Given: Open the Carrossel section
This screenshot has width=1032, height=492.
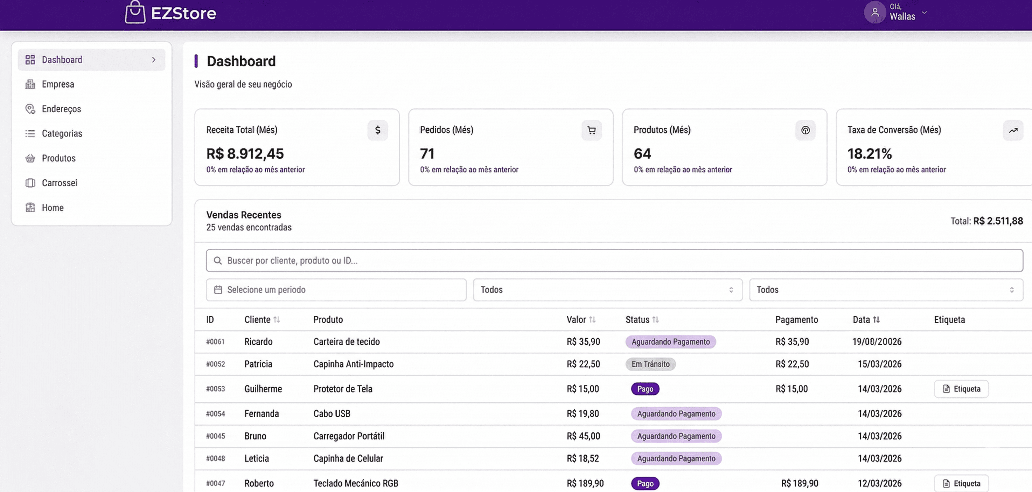Looking at the screenshot, I should tap(59, 183).
